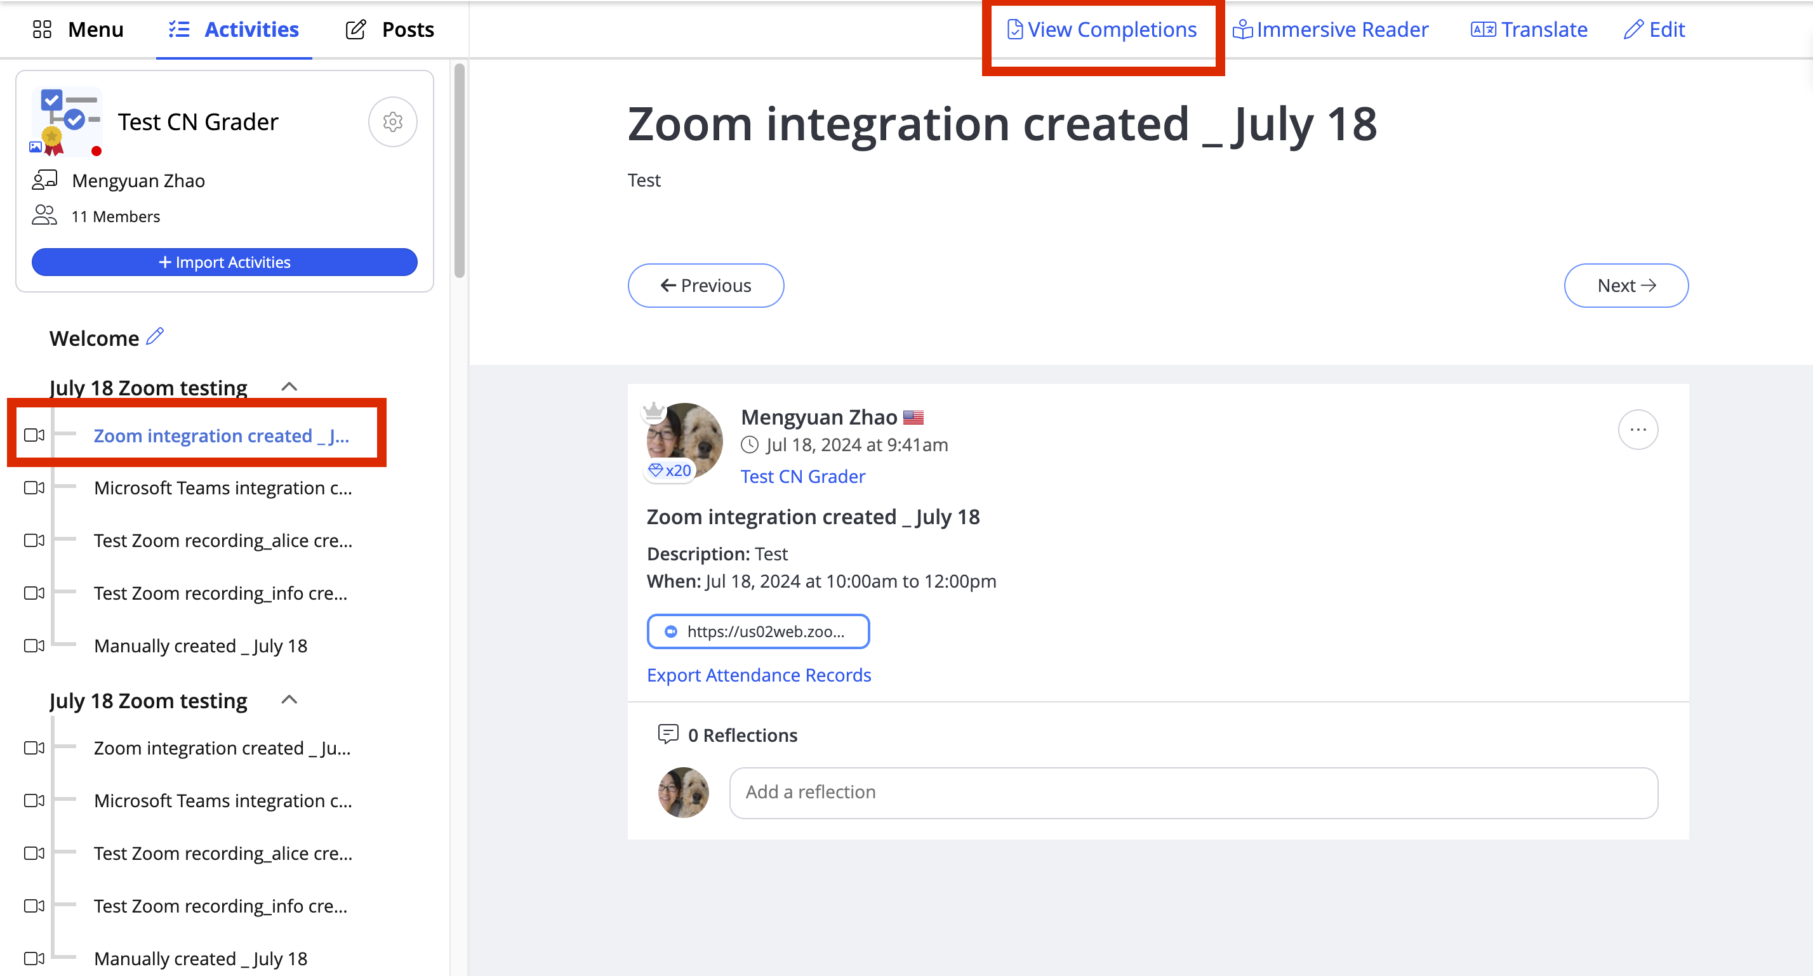Click video icon beside second recording_alice item
1813x976 pixels.
tap(34, 854)
